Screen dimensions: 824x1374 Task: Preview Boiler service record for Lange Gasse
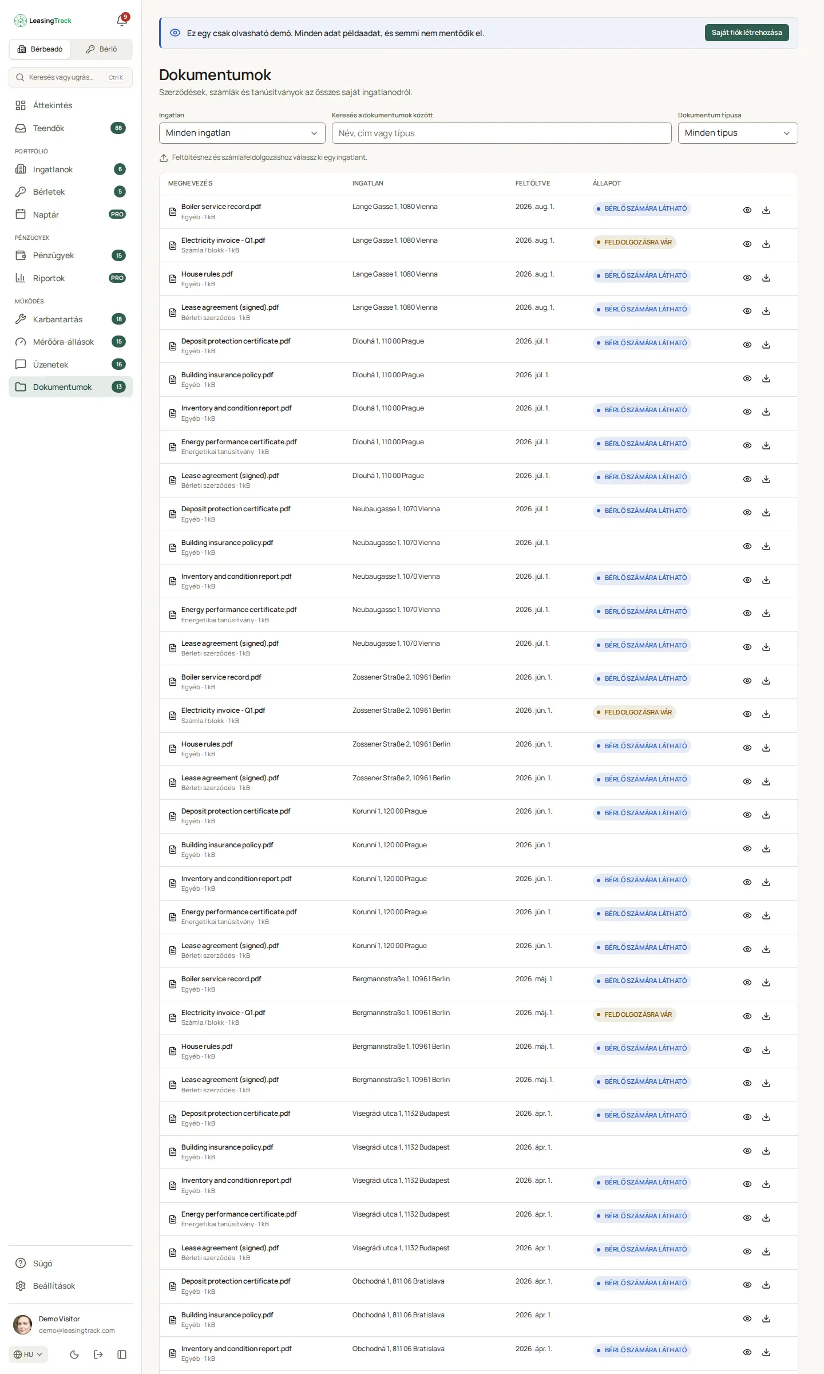747,210
